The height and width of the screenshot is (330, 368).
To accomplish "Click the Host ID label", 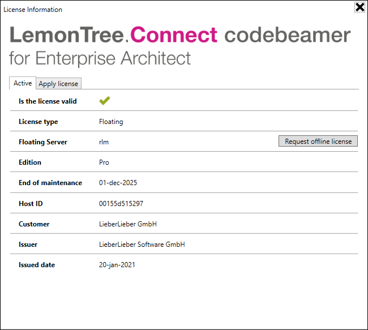I will pyautogui.click(x=31, y=204).
